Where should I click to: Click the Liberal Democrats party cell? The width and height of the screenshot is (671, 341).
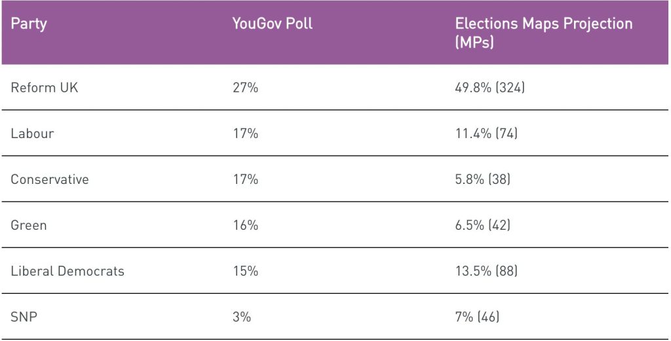pyautogui.click(x=67, y=271)
